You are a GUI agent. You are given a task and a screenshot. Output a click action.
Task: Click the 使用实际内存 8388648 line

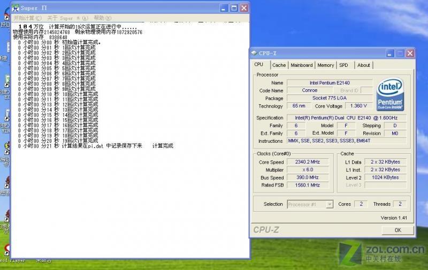[x=40, y=37]
